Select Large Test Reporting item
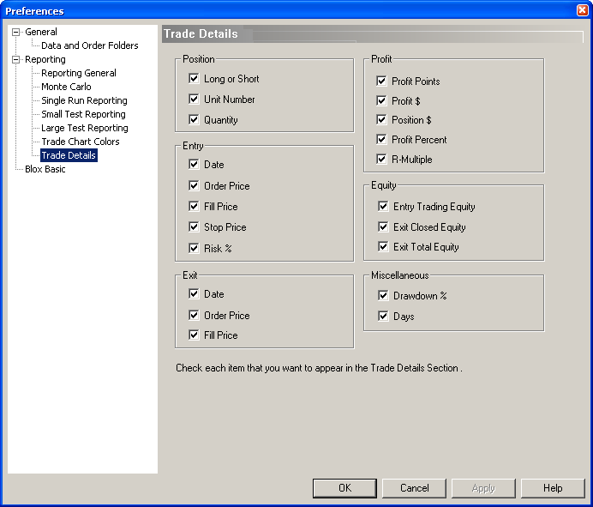The width and height of the screenshot is (593, 507). point(84,128)
